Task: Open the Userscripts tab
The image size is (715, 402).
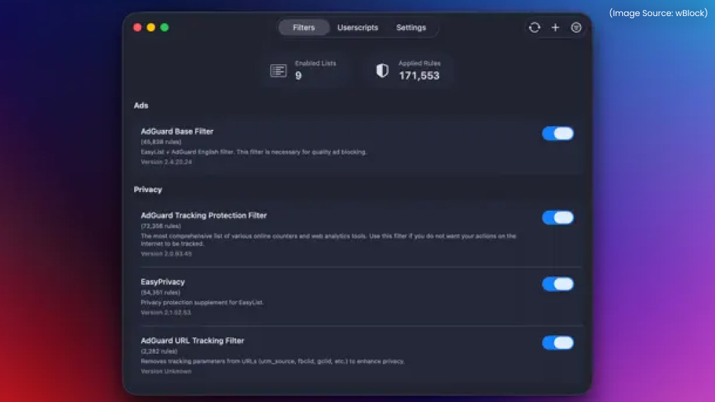Action: coord(357,27)
